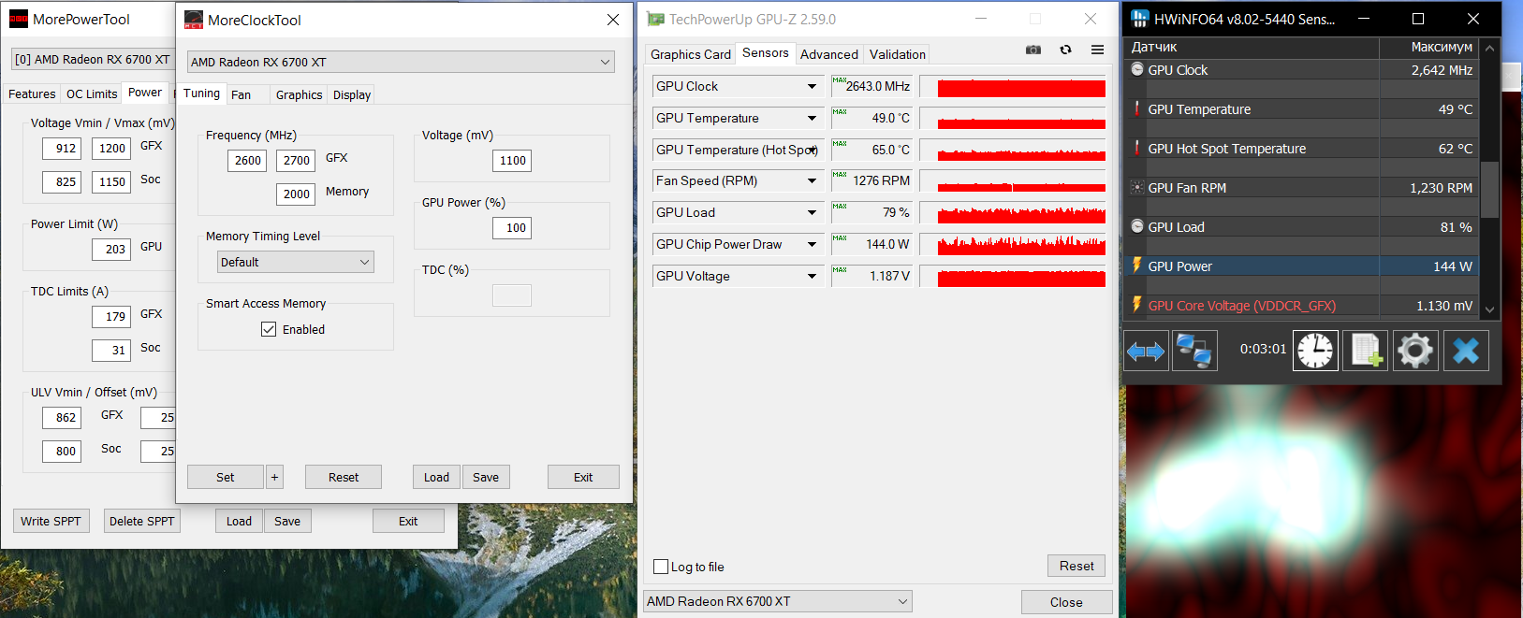
Task: Click GPU Power lightning icon in HWiNFO
Action: pos(1137,266)
